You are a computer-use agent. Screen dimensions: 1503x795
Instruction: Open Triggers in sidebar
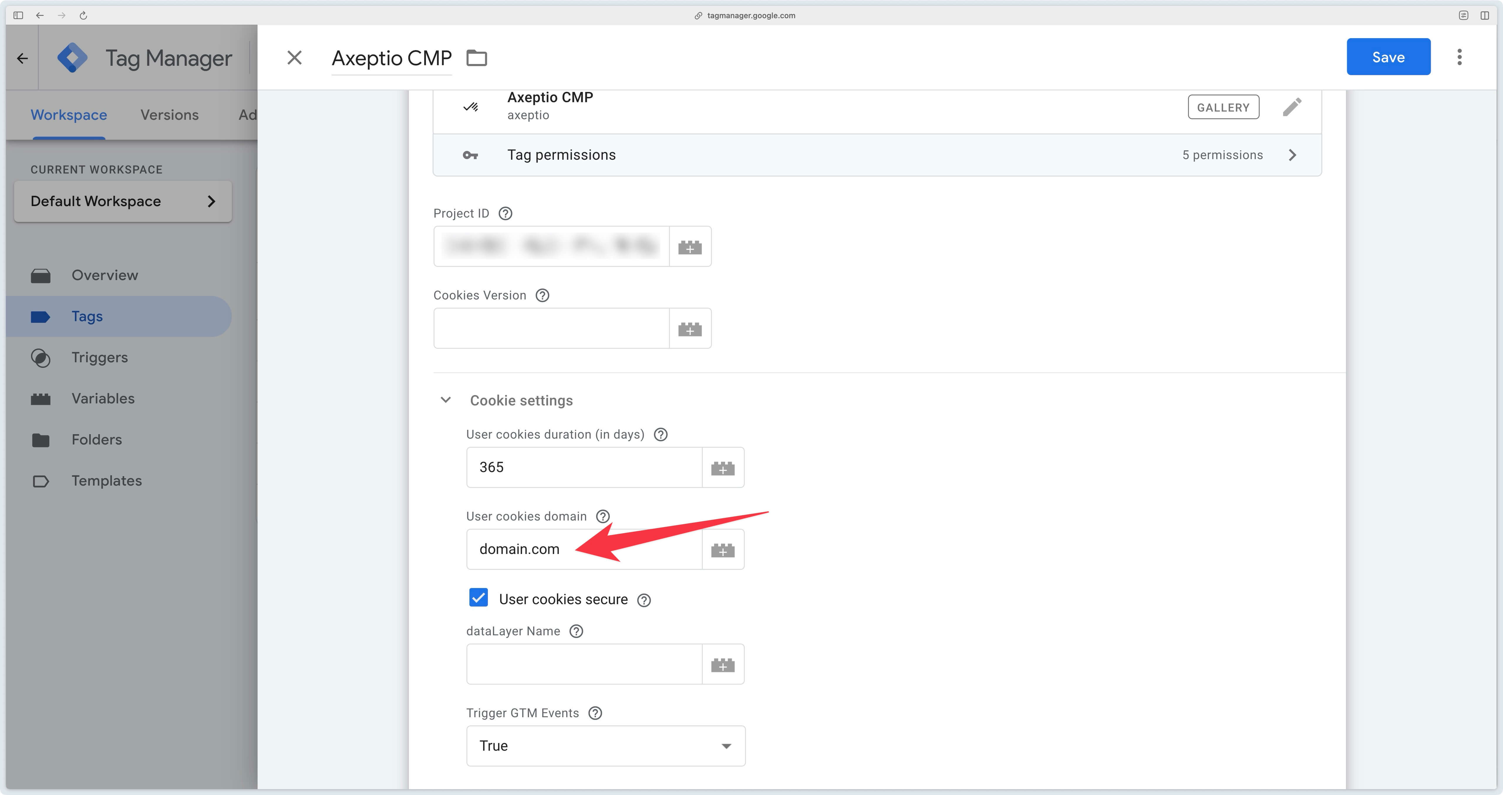tap(119, 357)
